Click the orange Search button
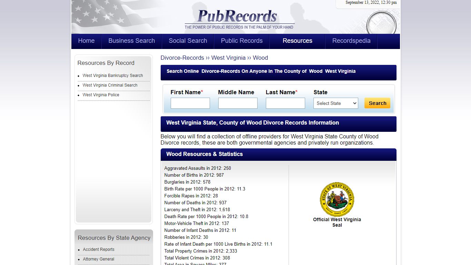The width and height of the screenshot is (471, 265). tap(378, 103)
